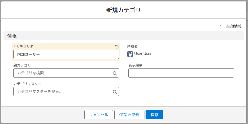Click the 表示順序 field label

coord(135,65)
